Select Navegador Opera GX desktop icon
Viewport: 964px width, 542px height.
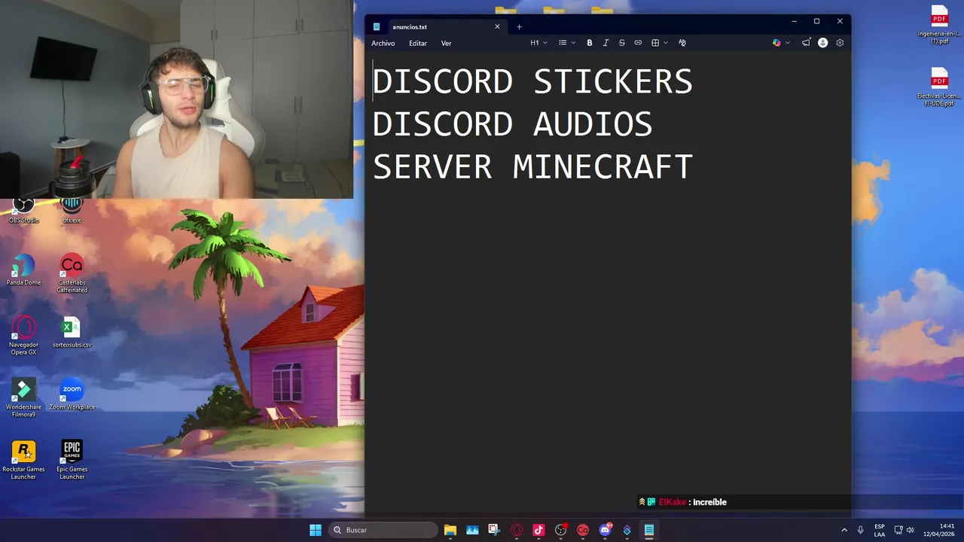pyautogui.click(x=23, y=335)
